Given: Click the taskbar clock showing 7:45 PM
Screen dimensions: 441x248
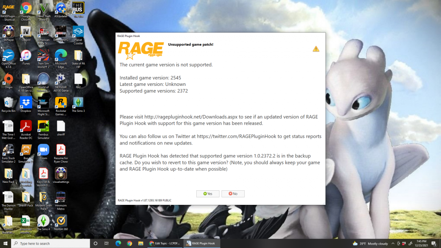Looking at the screenshot, I should pos(421,244).
